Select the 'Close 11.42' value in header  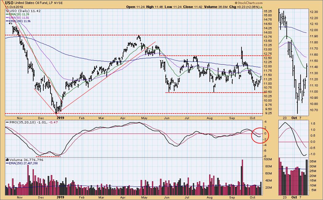pos(193,7)
